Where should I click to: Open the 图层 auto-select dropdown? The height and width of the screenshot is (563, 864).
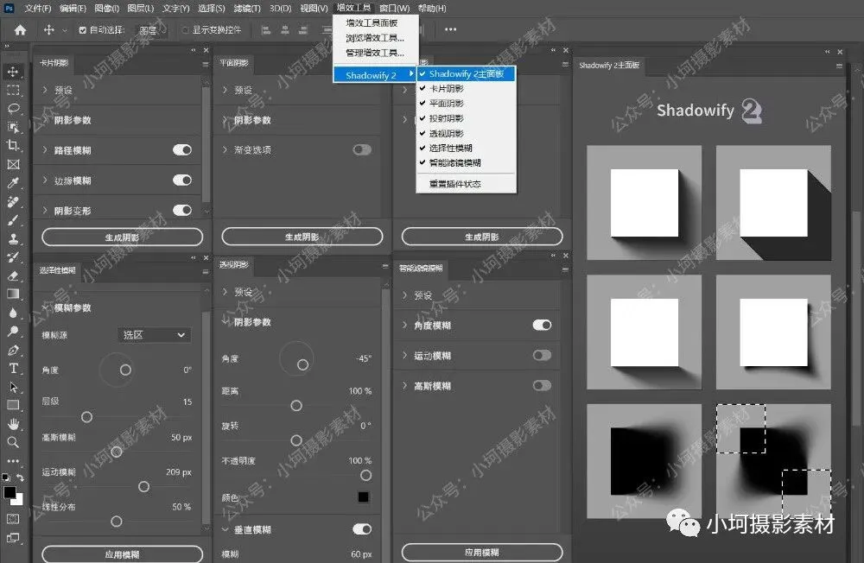(x=151, y=30)
